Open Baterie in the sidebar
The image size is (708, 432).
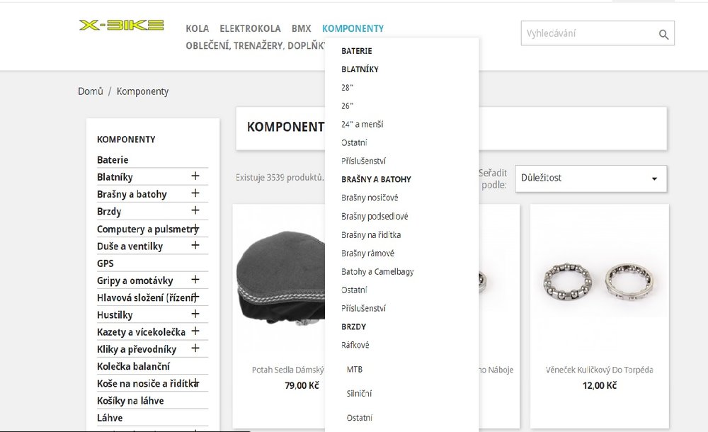click(x=113, y=160)
